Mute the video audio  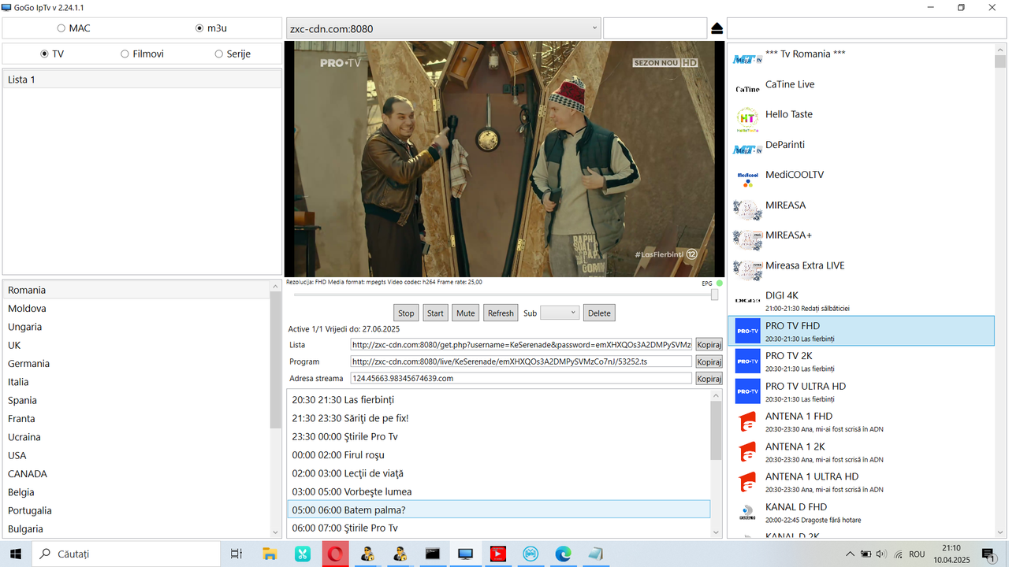coord(465,313)
